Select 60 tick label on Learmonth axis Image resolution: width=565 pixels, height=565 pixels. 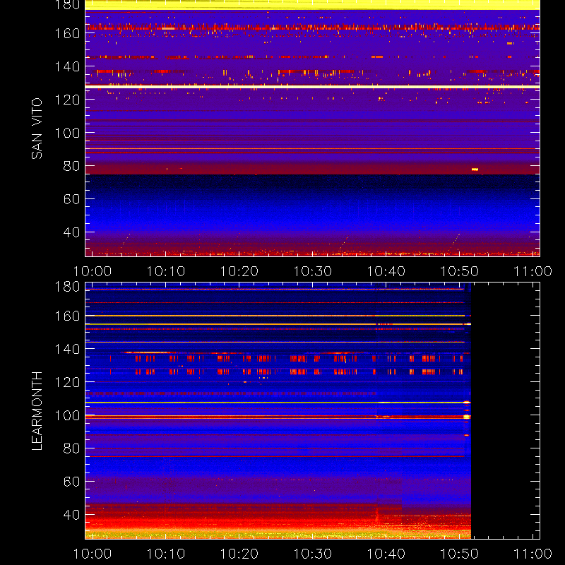tap(71, 482)
